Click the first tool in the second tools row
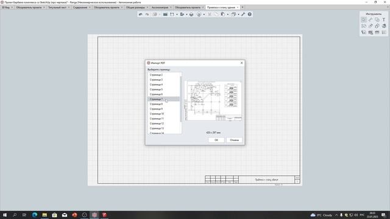This screenshot has width=390, height=219. pyautogui.click(x=364, y=26)
